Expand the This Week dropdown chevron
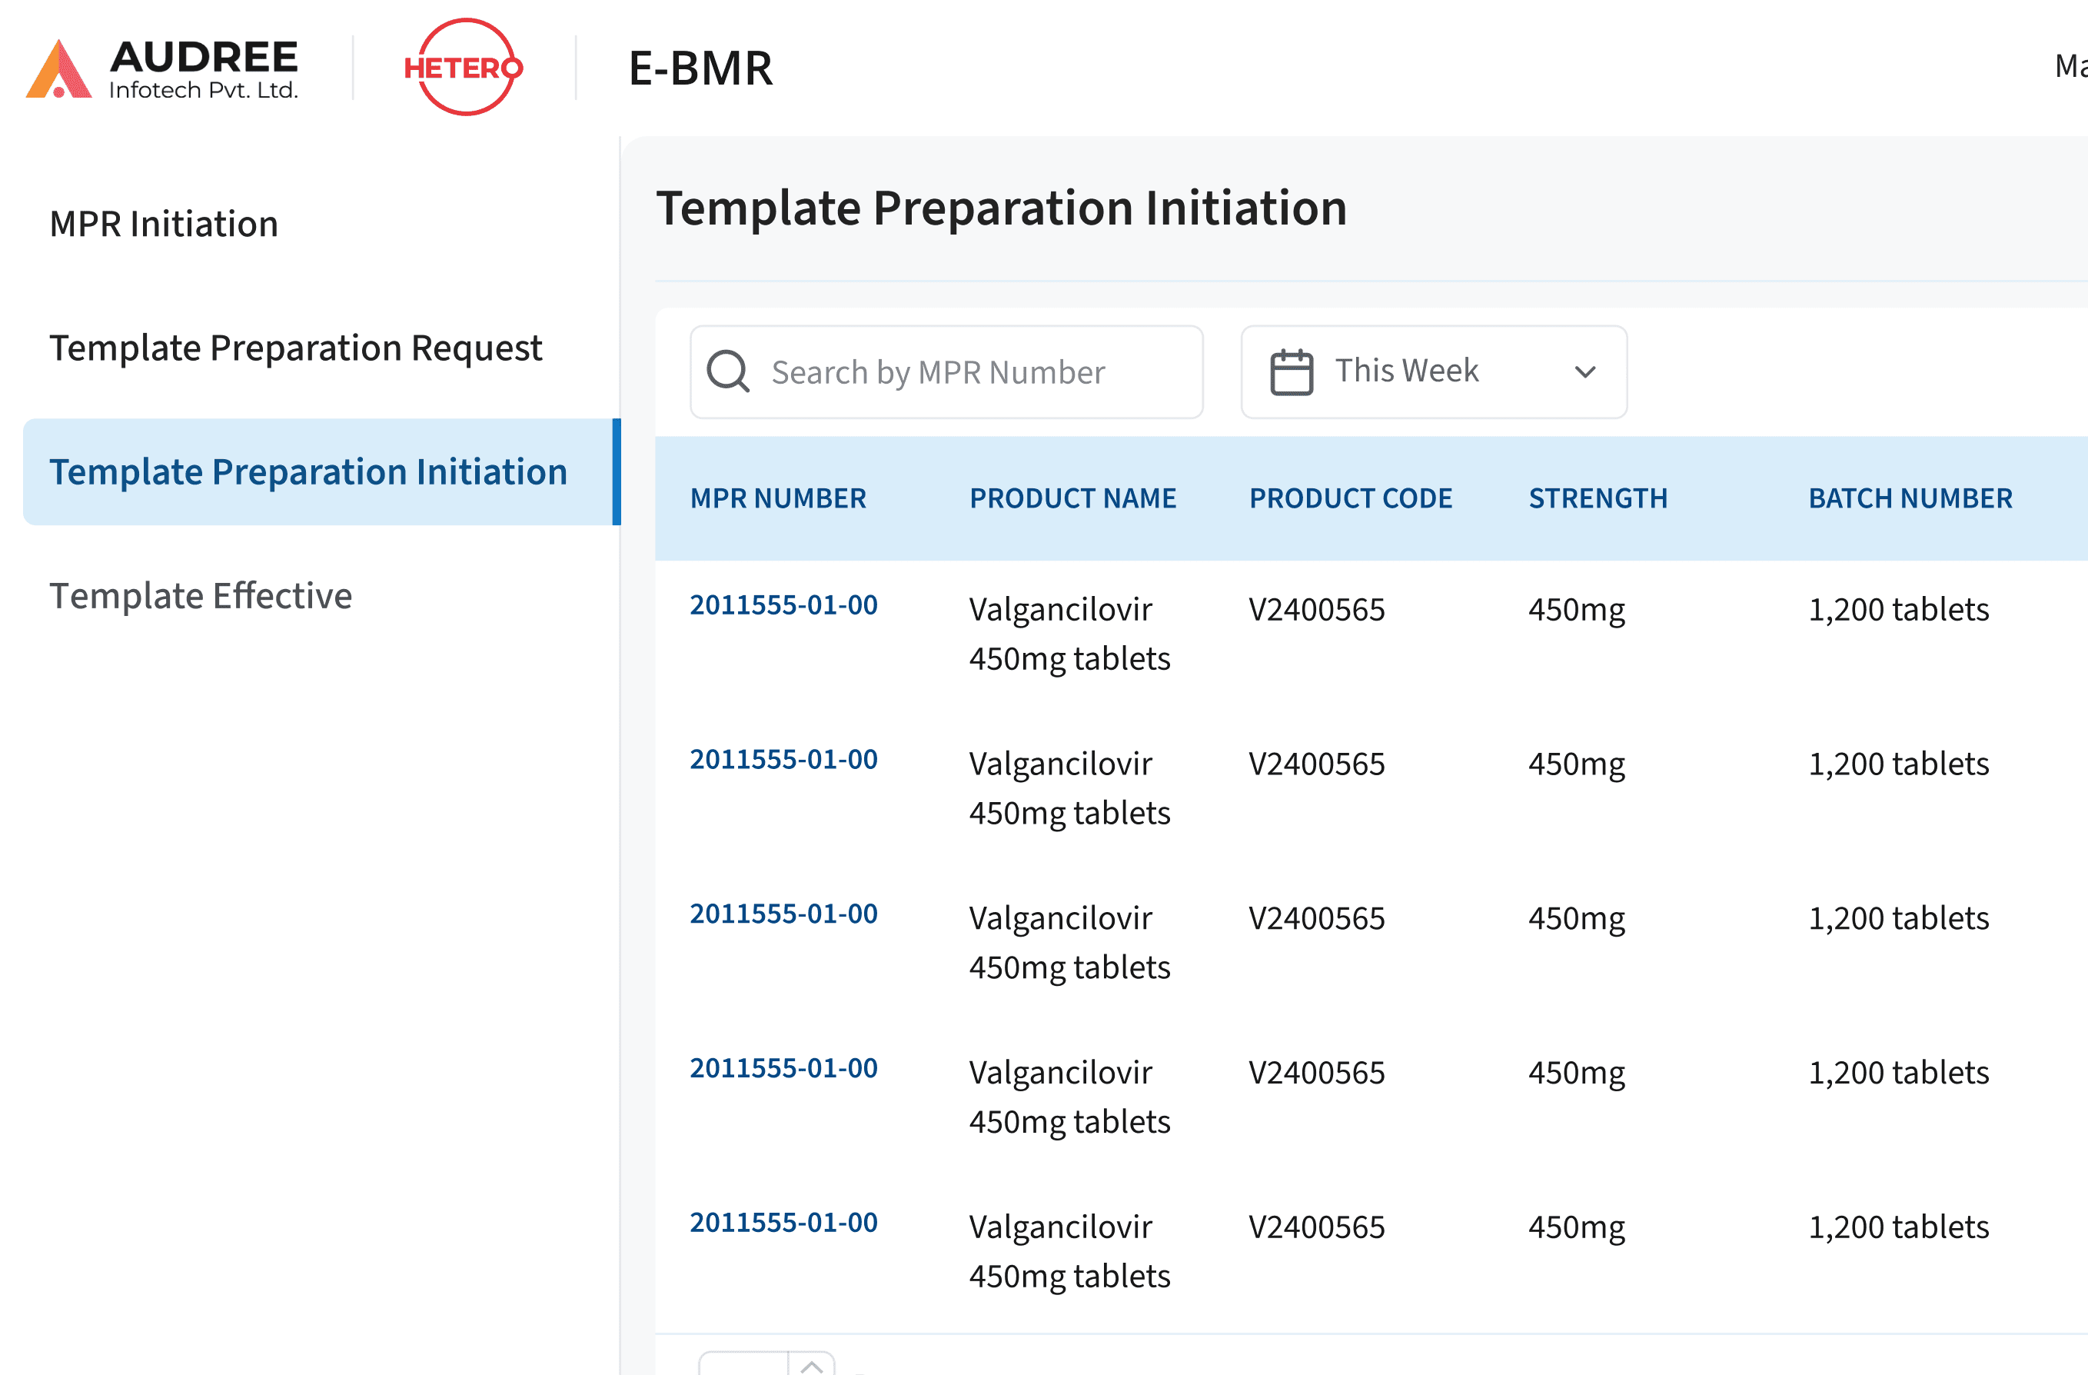The width and height of the screenshot is (2088, 1375). [x=1584, y=372]
